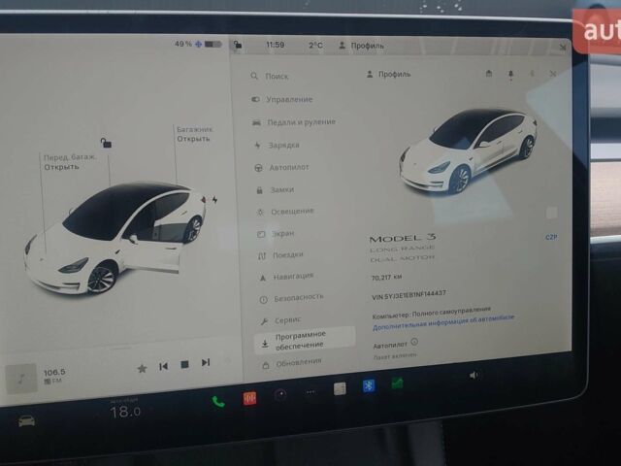Screen dimensions: 621x466
Task: Favorite the 106.5 FM station with star
Action: click(x=142, y=369)
